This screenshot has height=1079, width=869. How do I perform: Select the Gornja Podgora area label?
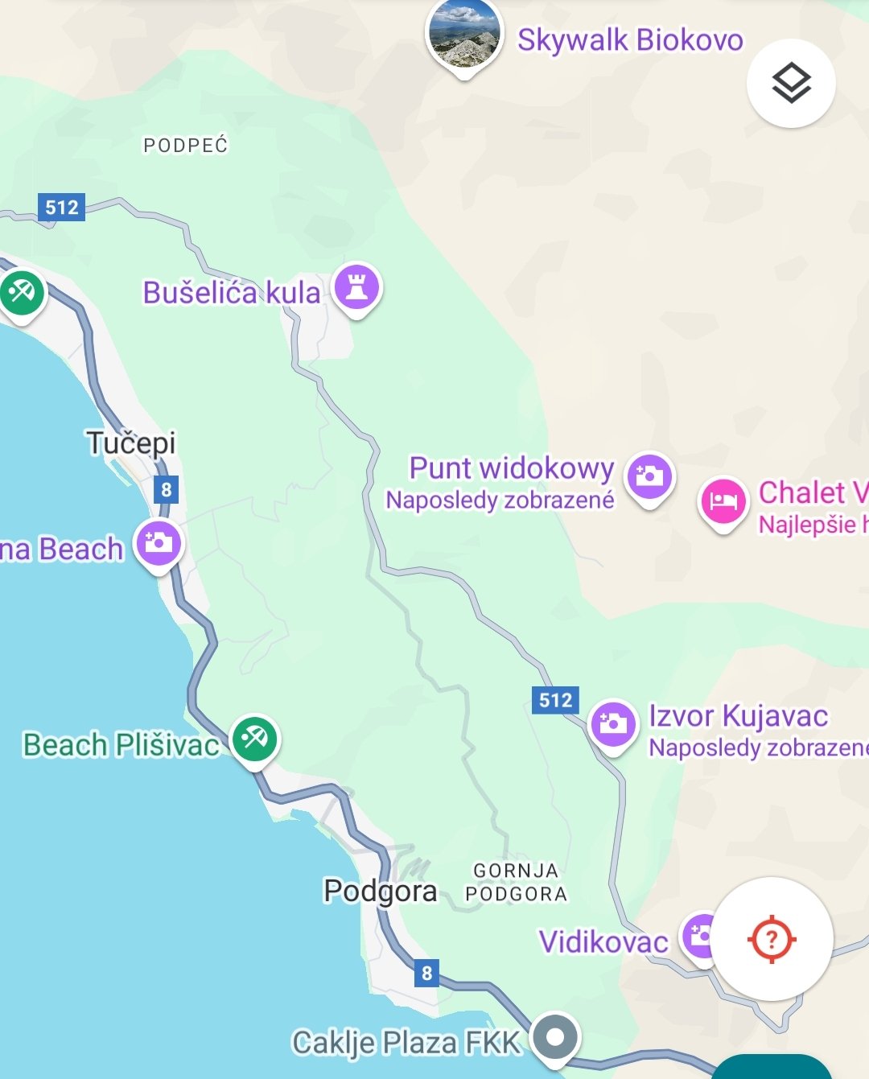(x=517, y=883)
